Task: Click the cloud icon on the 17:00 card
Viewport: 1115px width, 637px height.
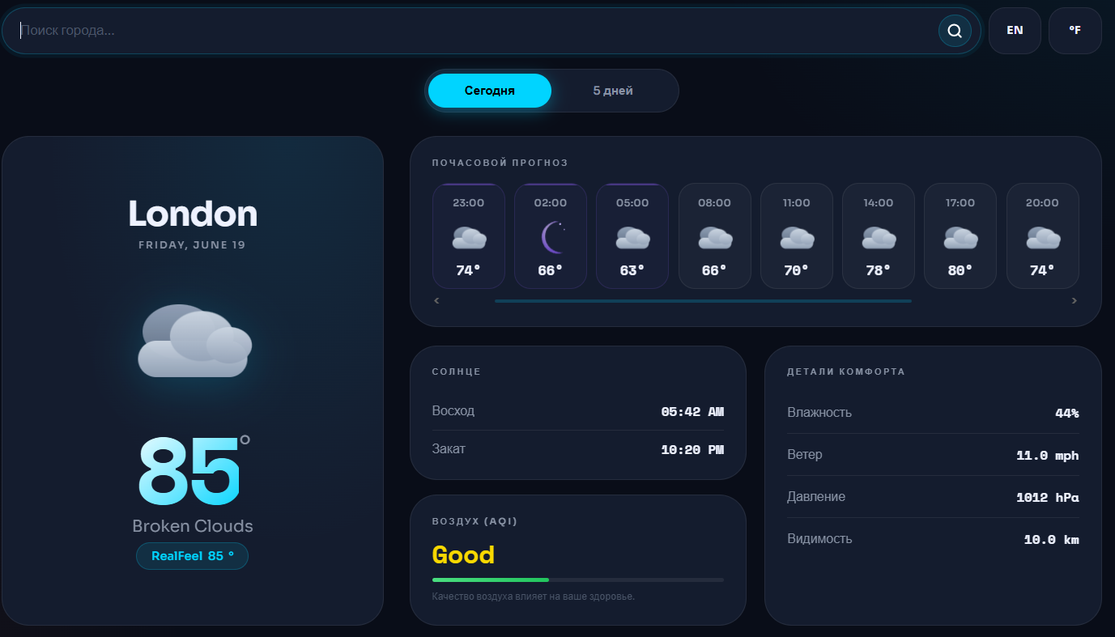Action: click(960, 237)
